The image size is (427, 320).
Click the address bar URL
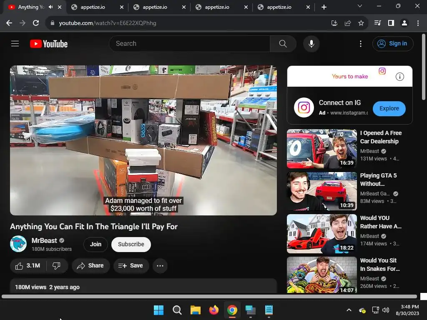(108, 23)
